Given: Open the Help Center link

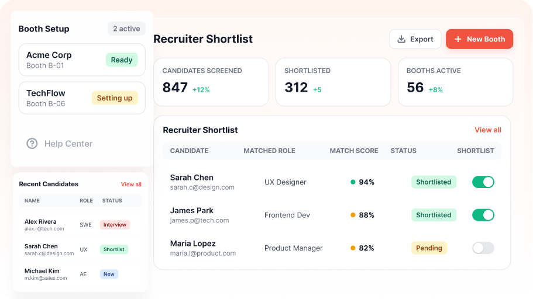Looking at the screenshot, I should 60,144.
